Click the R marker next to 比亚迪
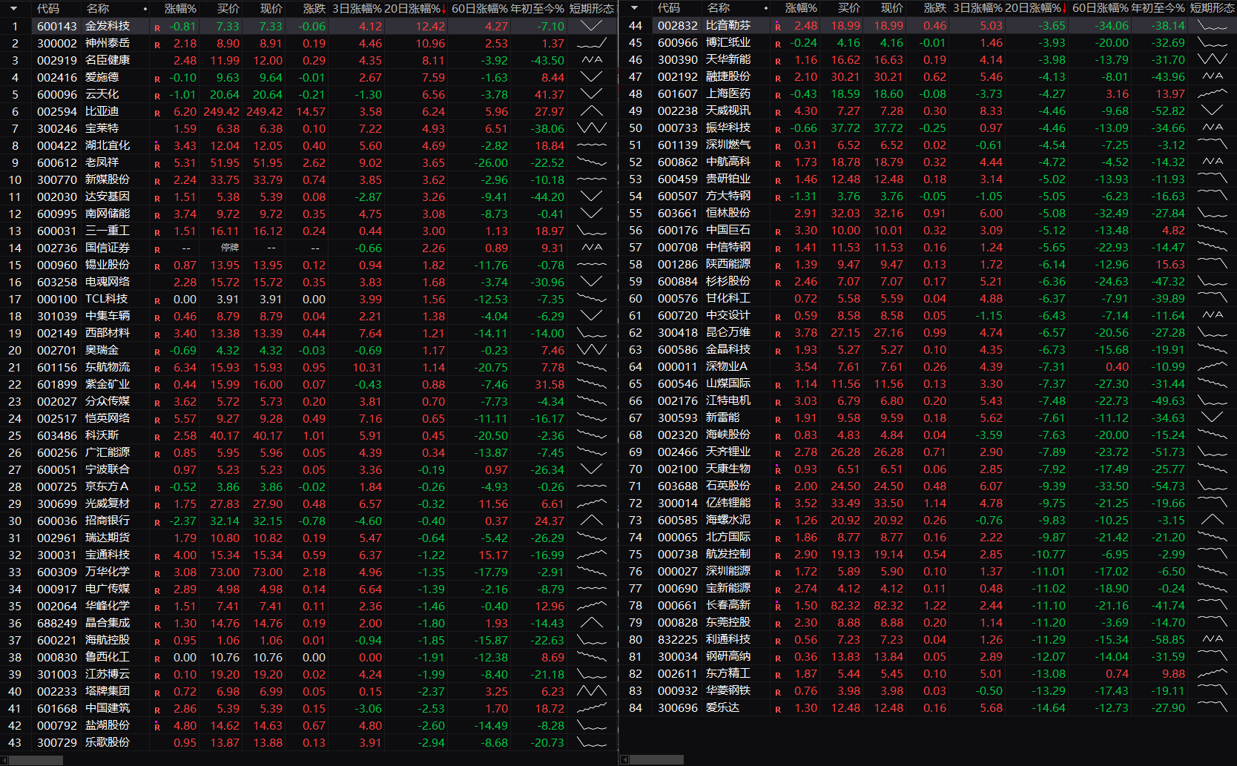The width and height of the screenshot is (1237, 766). pos(157,113)
